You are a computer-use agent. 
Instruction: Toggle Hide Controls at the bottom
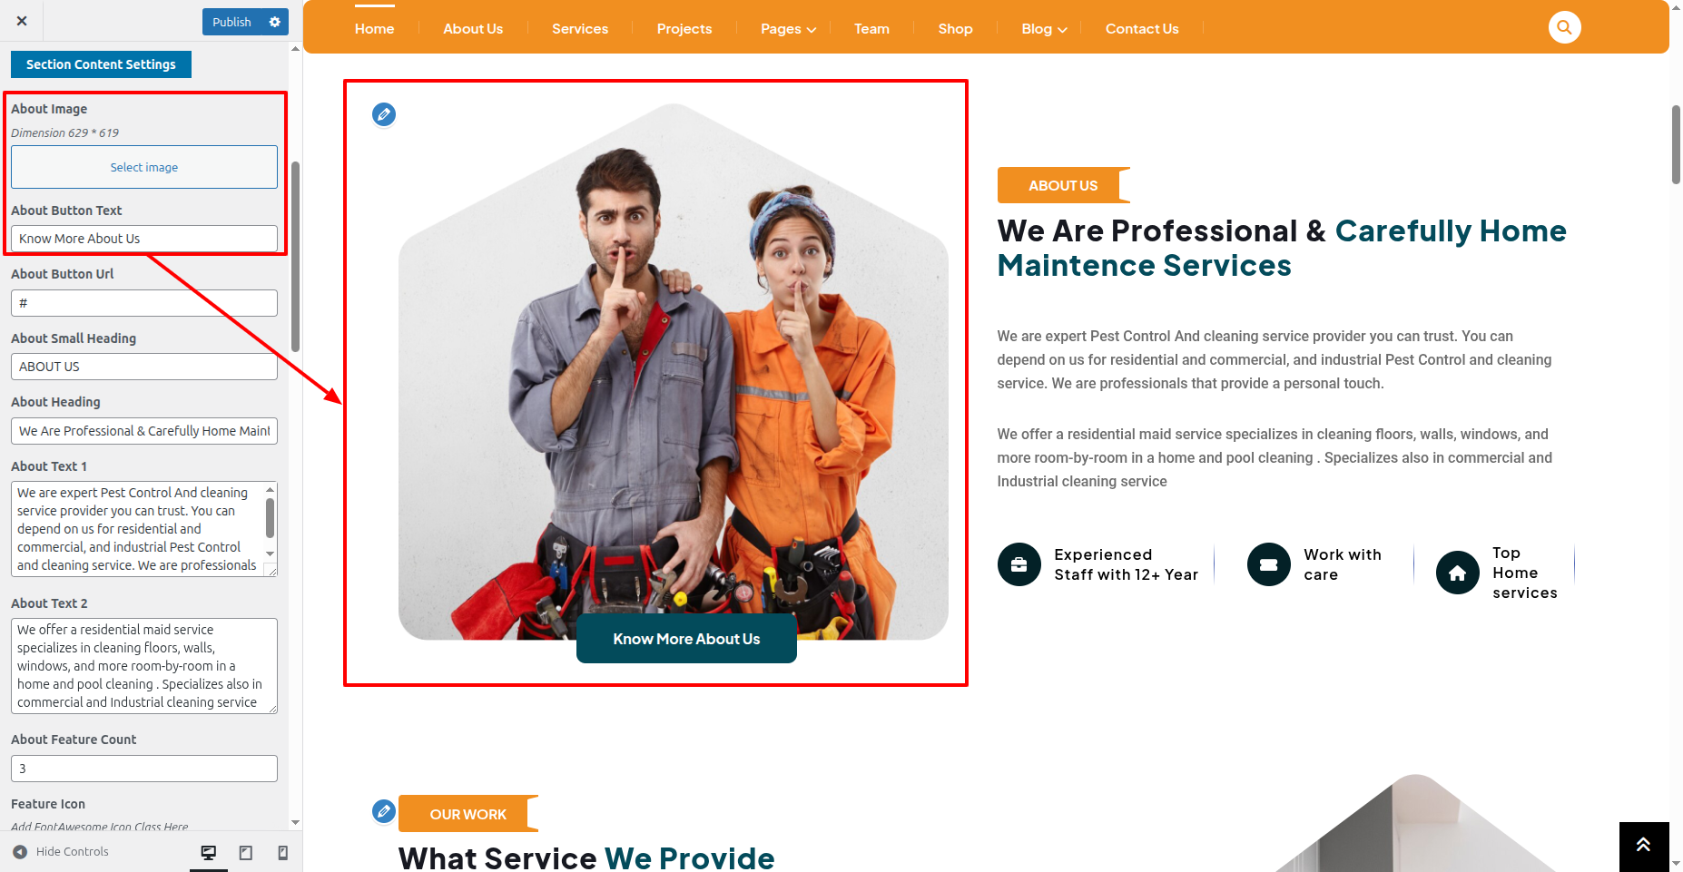61,851
